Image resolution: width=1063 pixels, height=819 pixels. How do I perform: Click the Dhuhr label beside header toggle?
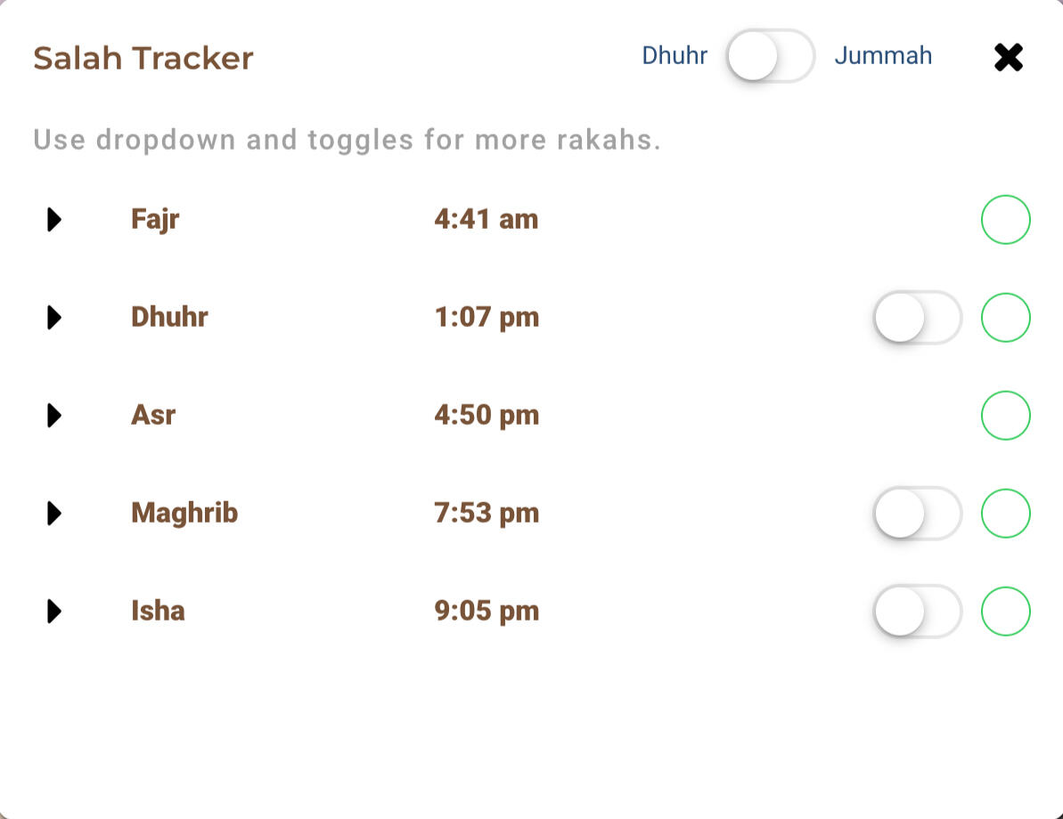[x=675, y=56]
